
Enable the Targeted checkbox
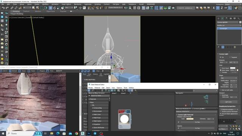click(230, 57)
